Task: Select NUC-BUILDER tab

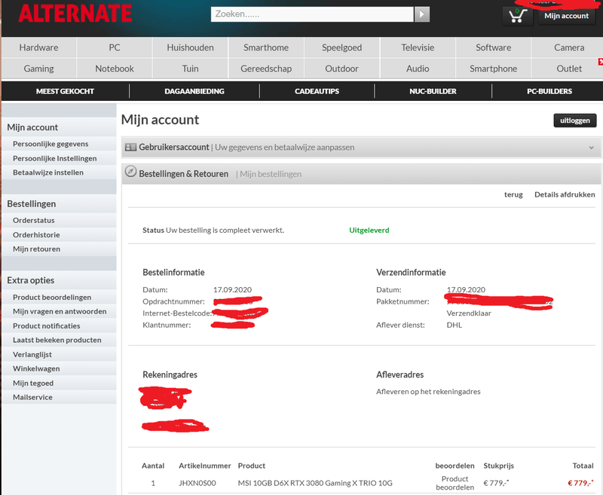Action: 433,91
